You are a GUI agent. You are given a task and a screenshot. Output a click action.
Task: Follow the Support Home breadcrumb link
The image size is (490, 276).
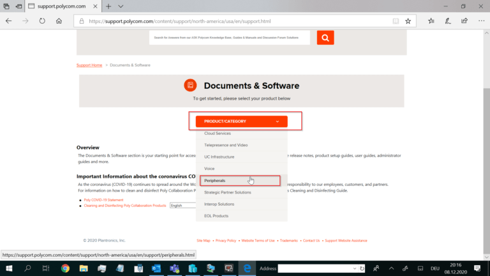(x=89, y=65)
